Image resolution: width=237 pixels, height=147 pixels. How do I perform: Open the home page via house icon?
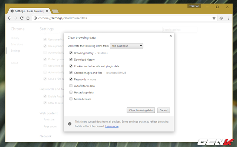pos(28,18)
